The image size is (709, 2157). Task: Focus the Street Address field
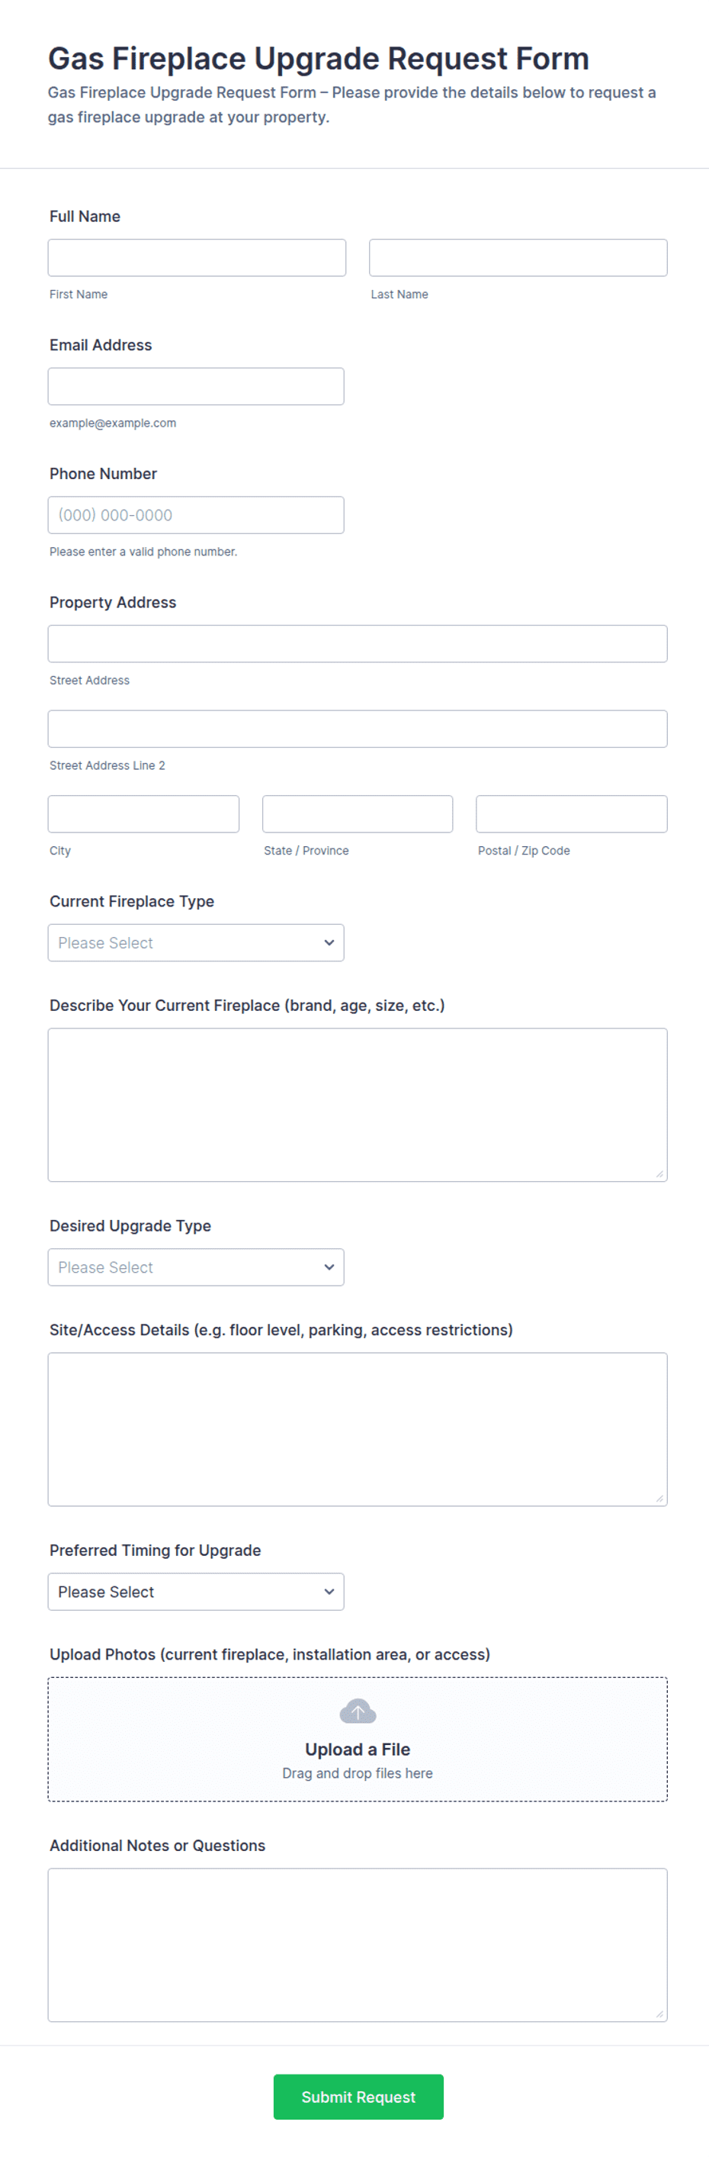point(358,643)
